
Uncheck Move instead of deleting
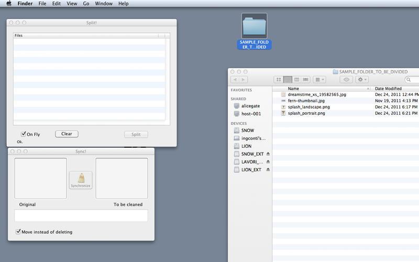tap(18, 232)
